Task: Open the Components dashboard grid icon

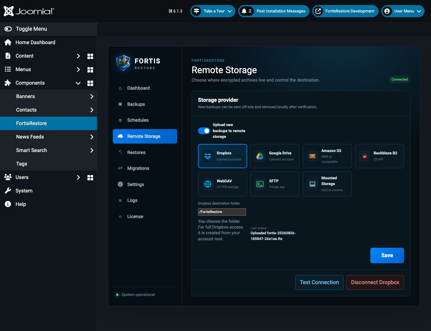Action: click(90, 83)
